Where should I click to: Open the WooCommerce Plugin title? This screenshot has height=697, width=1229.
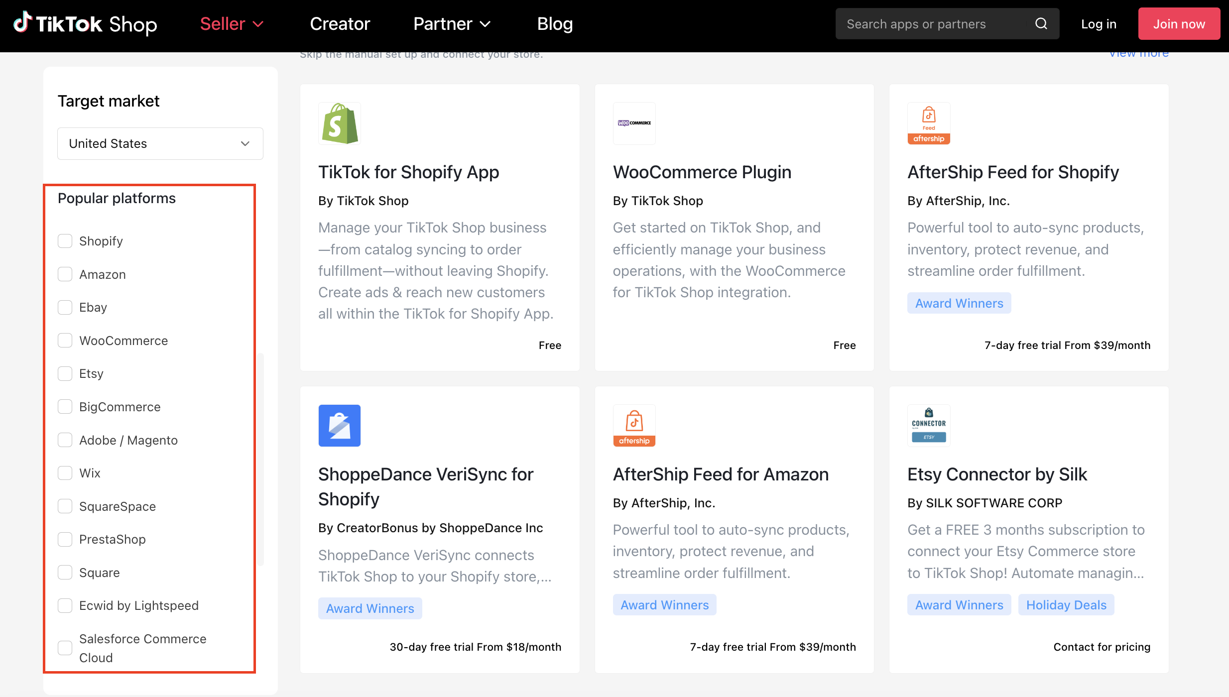pos(702,172)
